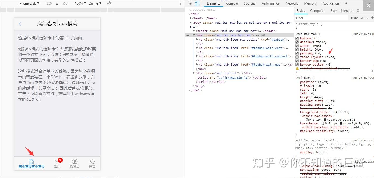The height and width of the screenshot is (178, 374).
Task: Click the back arrow in the page header
Action: click(20, 23)
